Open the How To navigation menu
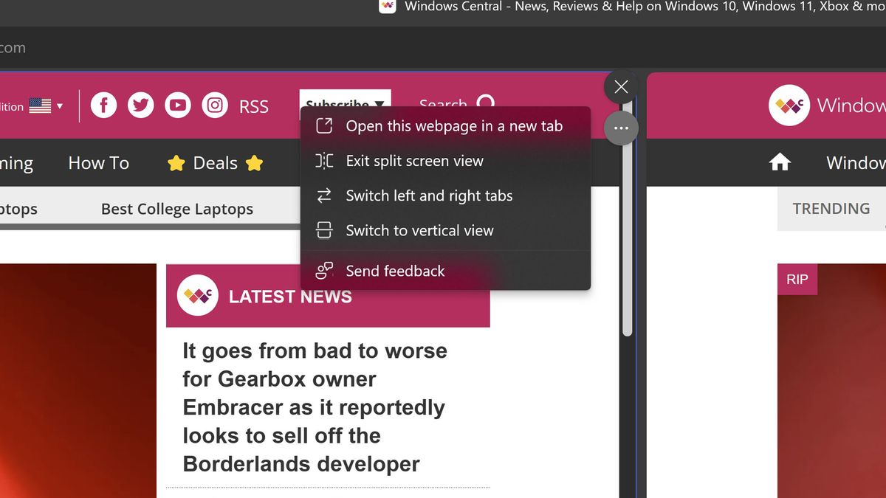The width and height of the screenshot is (886, 498). point(98,162)
